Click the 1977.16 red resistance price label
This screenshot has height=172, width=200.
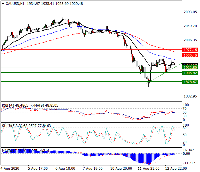[190, 50]
